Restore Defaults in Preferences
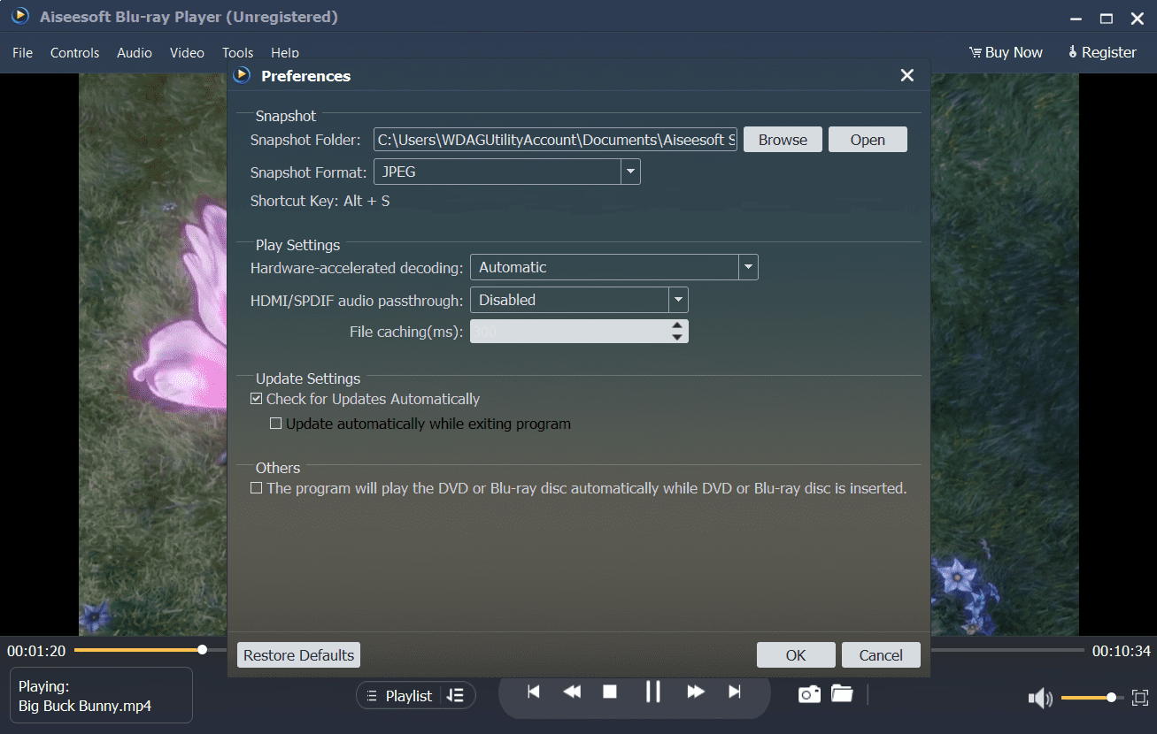 299,655
